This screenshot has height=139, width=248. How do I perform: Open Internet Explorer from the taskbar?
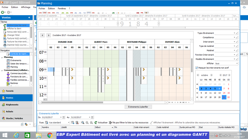point(16,135)
